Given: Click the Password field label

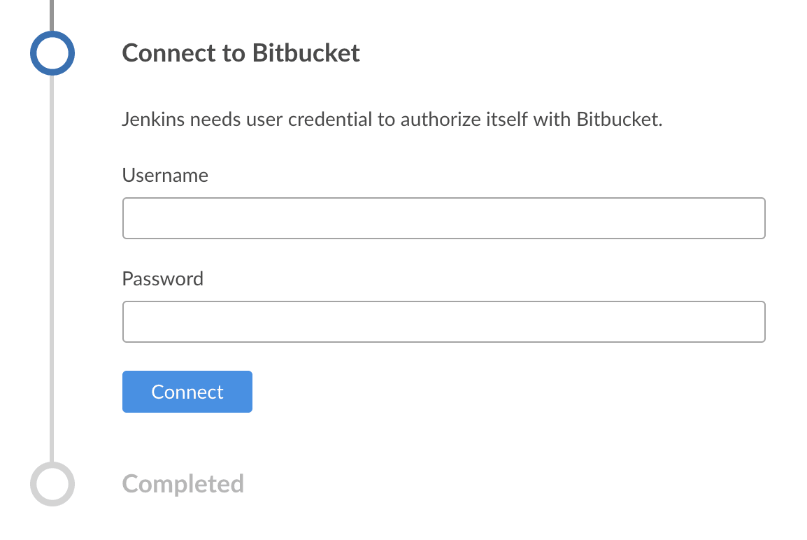Looking at the screenshot, I should [162, 278].
